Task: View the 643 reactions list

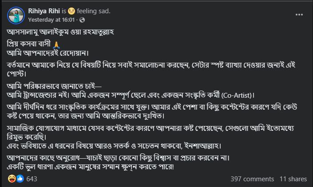Action: pyautogui.click(x=32, y=179)
